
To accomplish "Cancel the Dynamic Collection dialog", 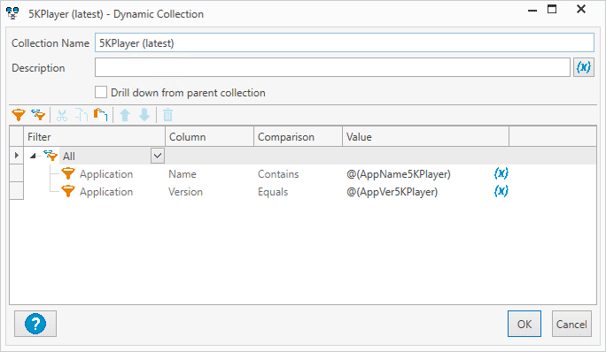I will click(571, 324).
